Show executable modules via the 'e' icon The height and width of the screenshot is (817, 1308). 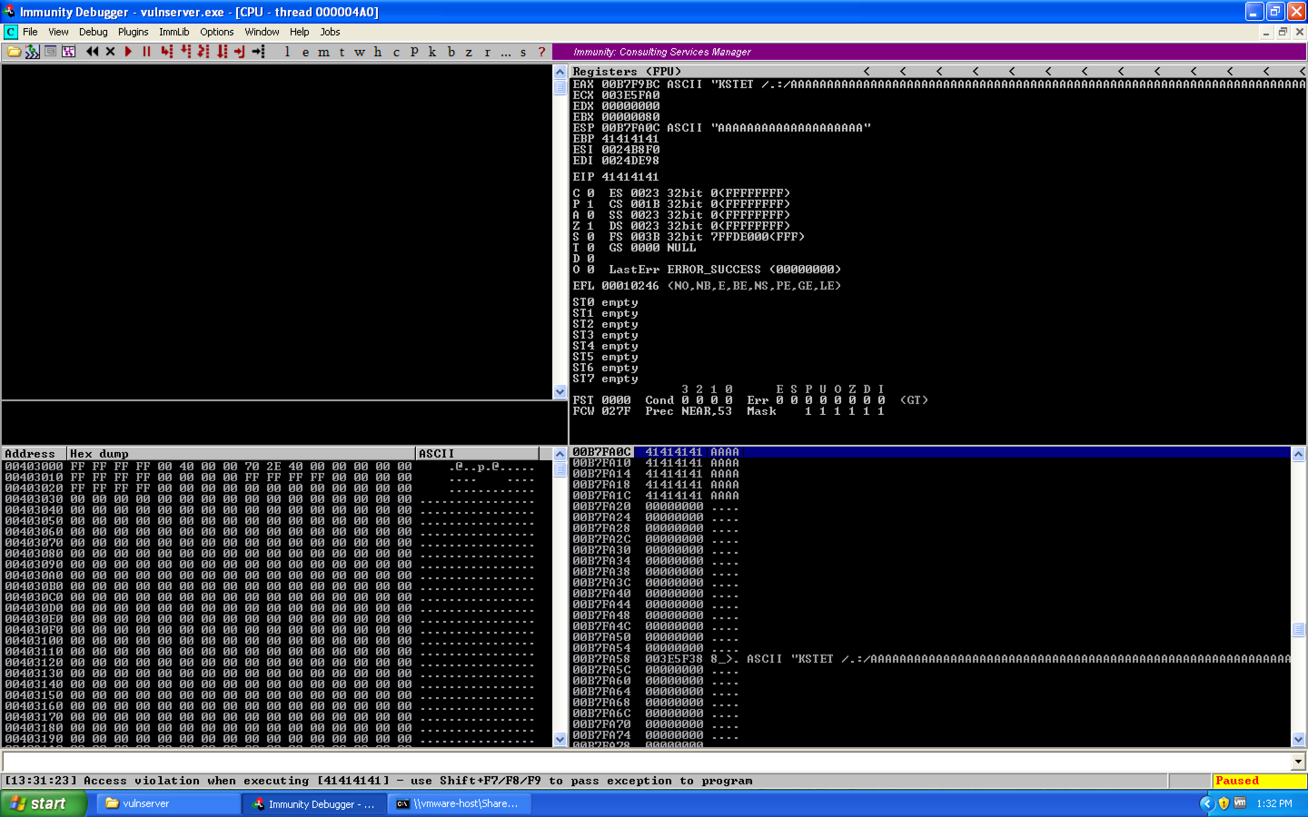click(307, 52)
